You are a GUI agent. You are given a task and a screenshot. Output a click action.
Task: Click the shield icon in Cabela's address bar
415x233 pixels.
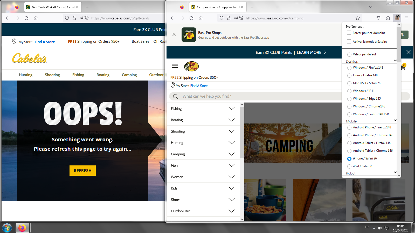point(67,18)
